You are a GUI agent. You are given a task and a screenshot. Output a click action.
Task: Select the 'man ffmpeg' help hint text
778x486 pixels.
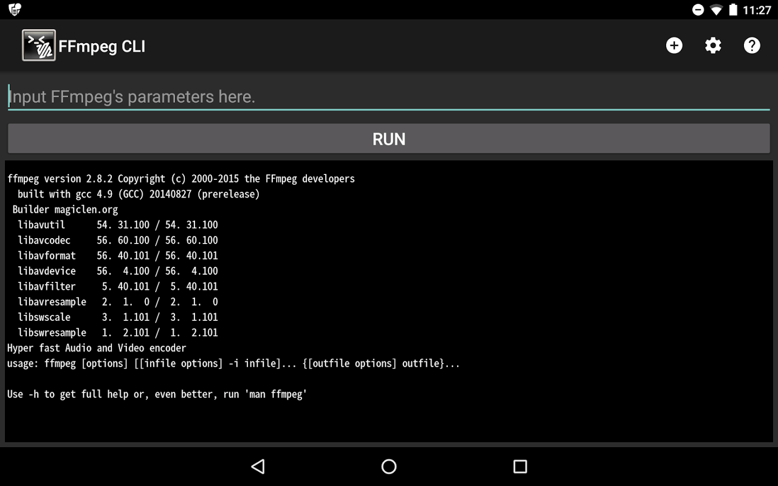[157, 394]
